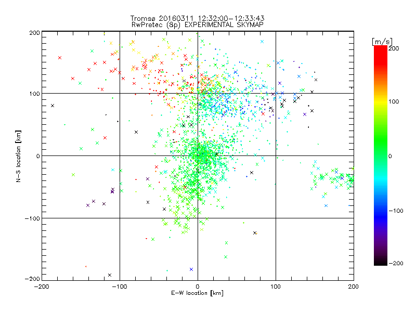The height and width of the screenshot is (312, 416).
Task: Click the y-axis '-200' tick label
Action: (32, 279)
